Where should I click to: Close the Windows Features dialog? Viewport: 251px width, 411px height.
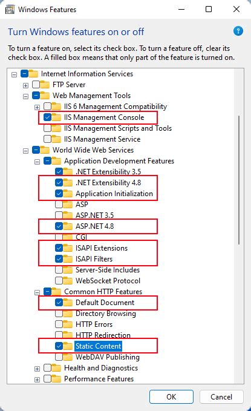pyautogui.click(x=236, y=9)
